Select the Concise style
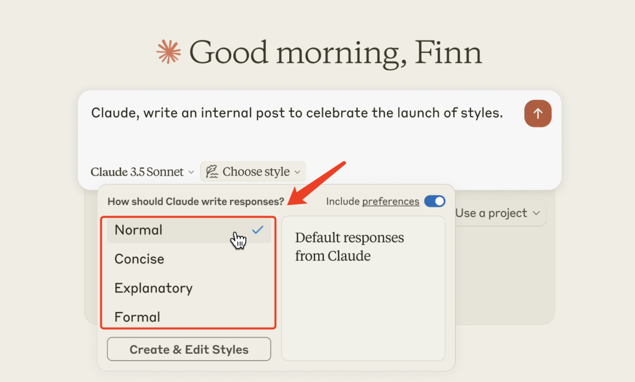This screenshot has width=635, height=382. pos(189,259)
